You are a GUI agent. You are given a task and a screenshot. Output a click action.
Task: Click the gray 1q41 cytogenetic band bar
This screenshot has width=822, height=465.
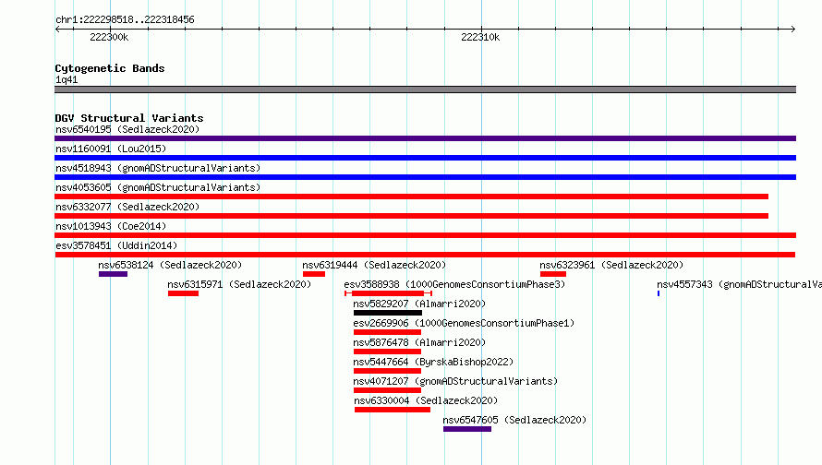[x=425, y=89]
